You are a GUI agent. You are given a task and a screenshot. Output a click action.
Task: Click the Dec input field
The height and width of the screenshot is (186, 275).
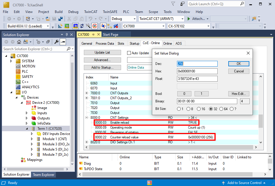(197, 64)
